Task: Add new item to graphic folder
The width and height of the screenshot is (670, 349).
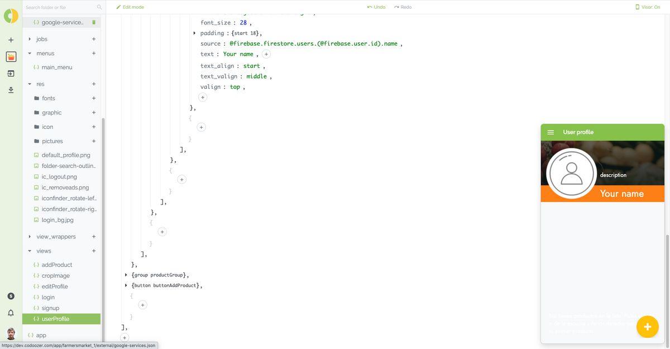Action: [94, 113]
